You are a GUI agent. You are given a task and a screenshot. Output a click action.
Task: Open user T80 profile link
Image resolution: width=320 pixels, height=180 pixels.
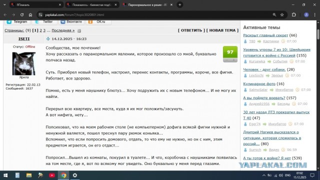[252, 41]
